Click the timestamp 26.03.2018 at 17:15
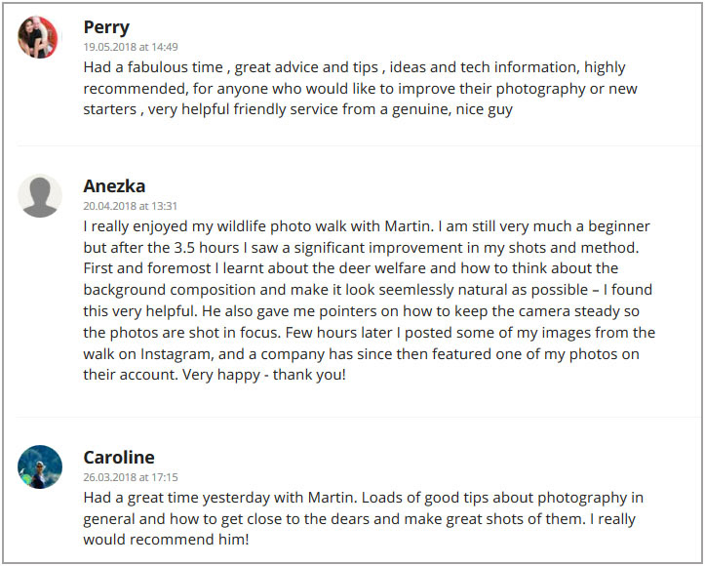 point(131,477)
